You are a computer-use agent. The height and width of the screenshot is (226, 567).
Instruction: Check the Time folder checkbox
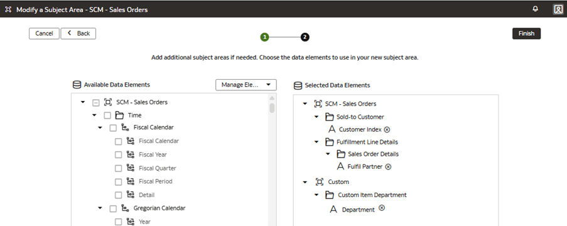[107, 116]
